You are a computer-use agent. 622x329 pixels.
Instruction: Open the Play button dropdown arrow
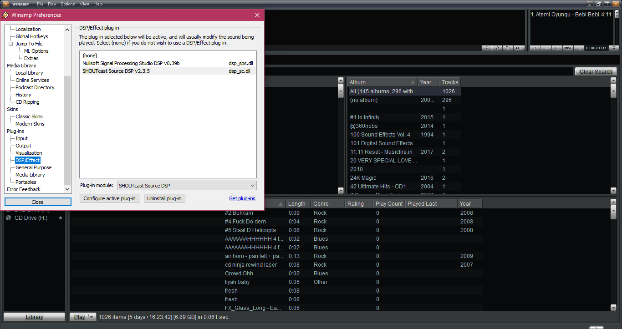pyautogui.click(x=92, y=317)
